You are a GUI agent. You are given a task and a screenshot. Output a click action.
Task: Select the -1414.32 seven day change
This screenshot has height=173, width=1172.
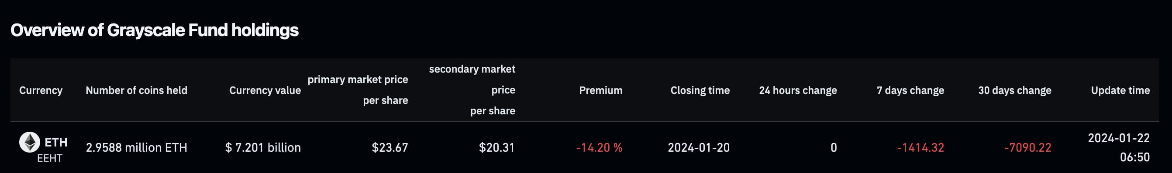(x=920, y=148)
